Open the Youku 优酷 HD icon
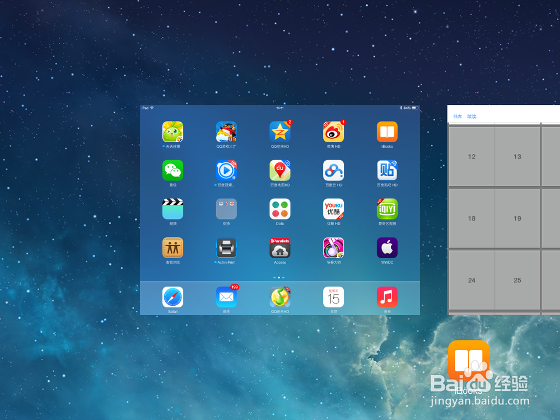Screen dimensions: 560x420 point(334,209)
